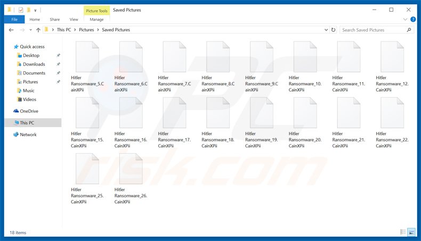This screenshot has width=421, height=241.
Task: Open Explorer help question mark
Action: [413, 20]
